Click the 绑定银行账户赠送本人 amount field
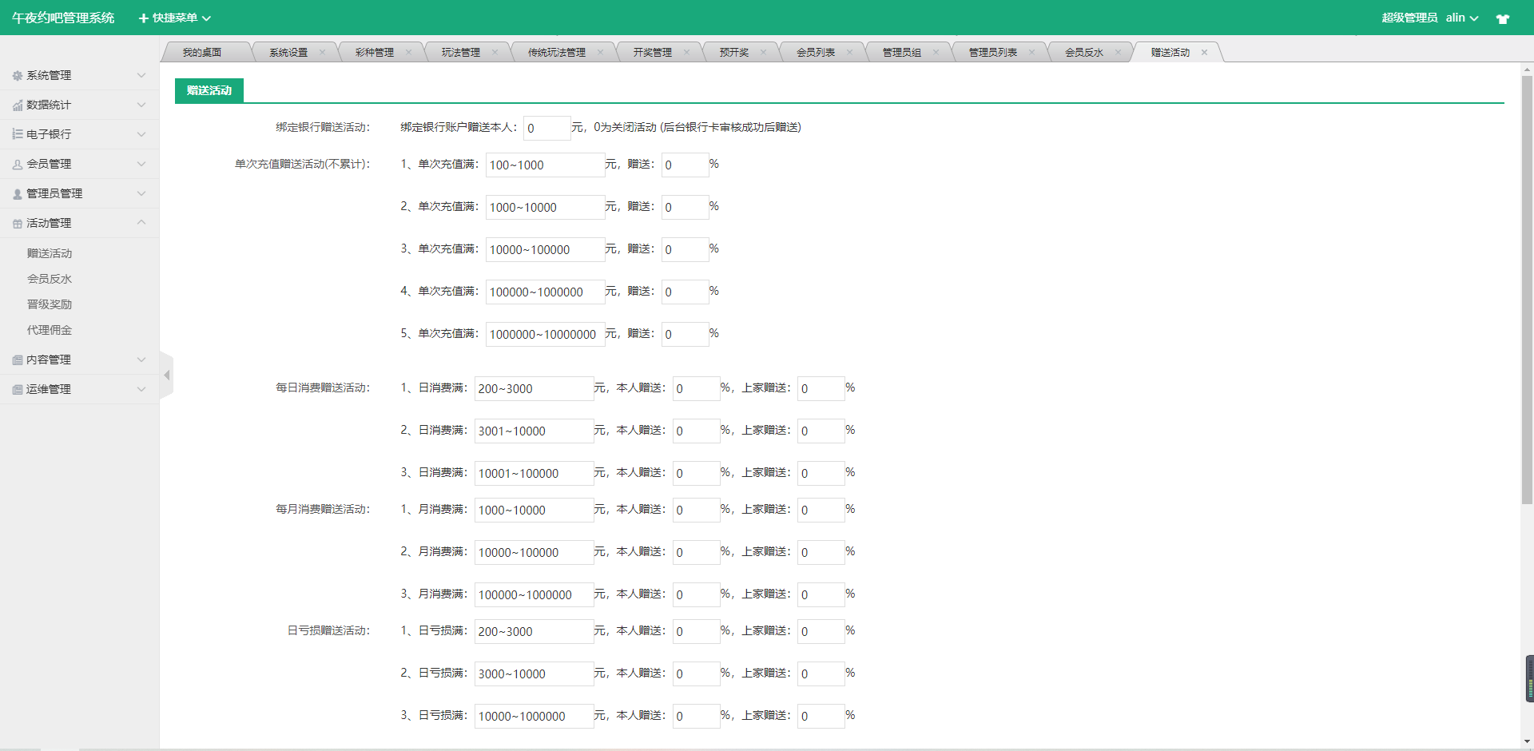 click(546, 128)
